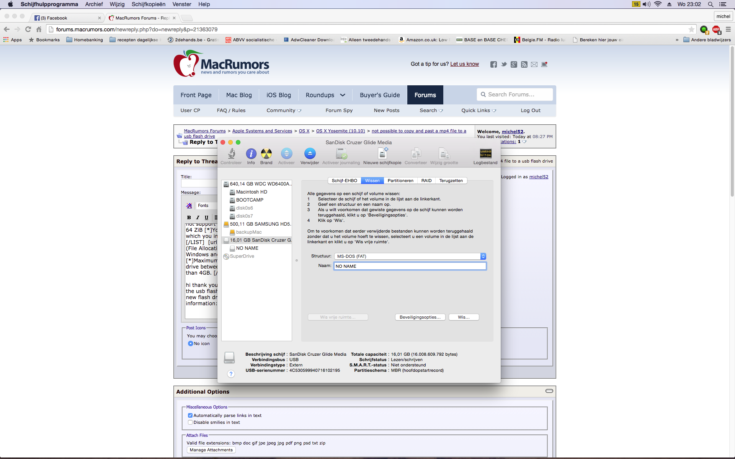735x459 pixels.
Task: Create a Nieuwe schijfkopie via toolbar icon
Action: 382,154
